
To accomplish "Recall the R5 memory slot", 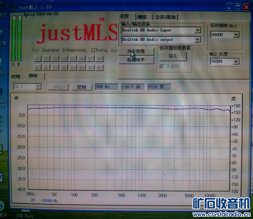I will (73, 67).
